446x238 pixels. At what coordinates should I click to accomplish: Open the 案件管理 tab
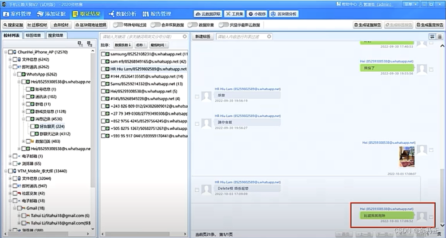click(17, 14)
